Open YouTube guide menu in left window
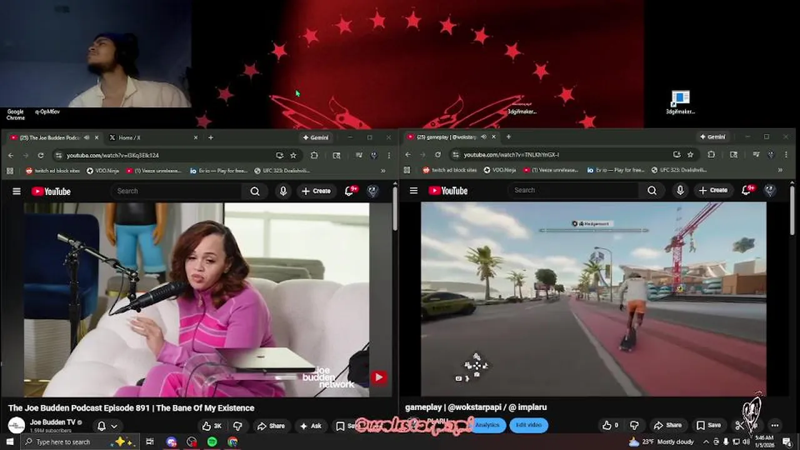Viewport: 800px width, 450px height. tap(17, 191)
